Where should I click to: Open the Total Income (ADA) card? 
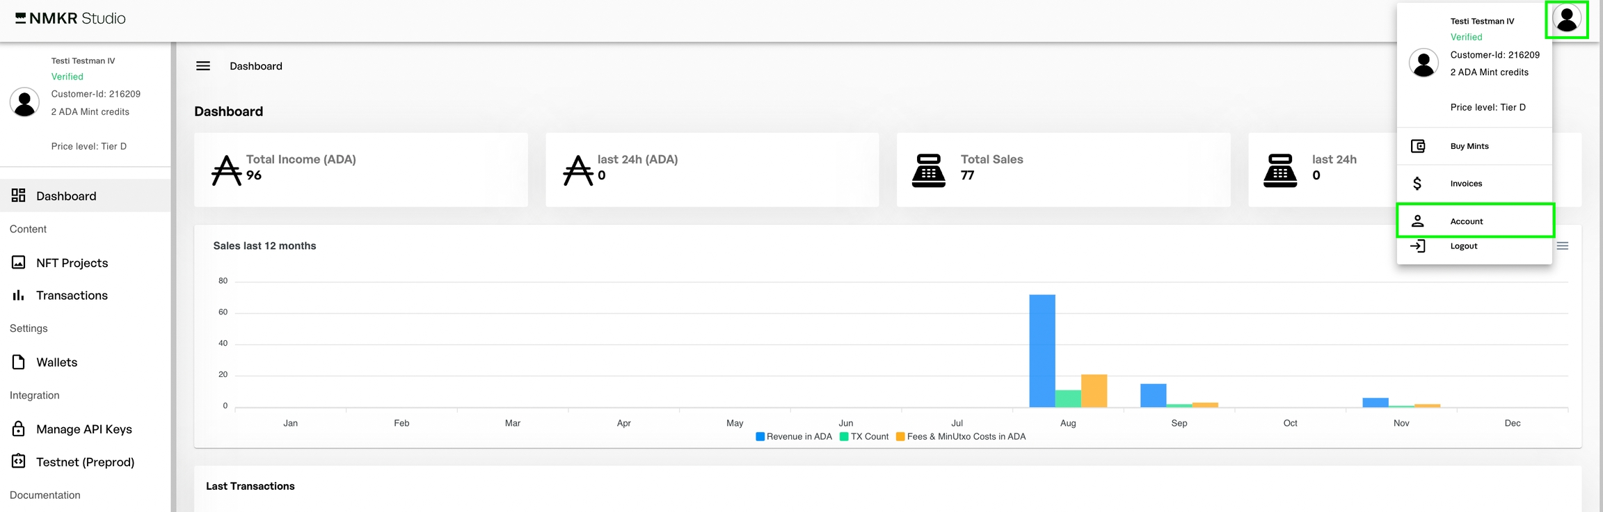[x=360, y=170]
